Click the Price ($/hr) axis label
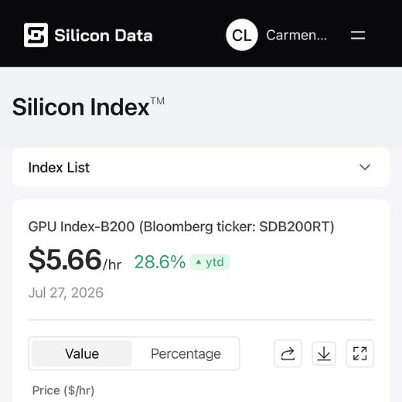Screen dimensions: 402x402 point(63,390)
